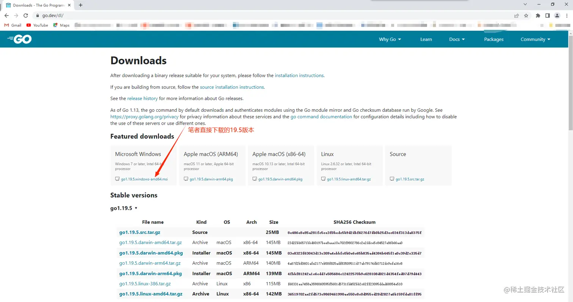
Task: Open the Learn page
Action: (426, 39)
